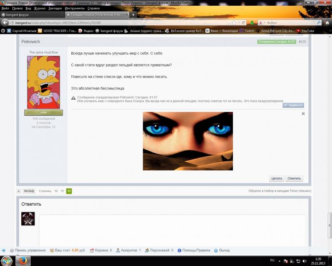Go to the Firefox home page icon
Image resolution: width=332 pixels, height=266 pixels.
tap(327, 23)
